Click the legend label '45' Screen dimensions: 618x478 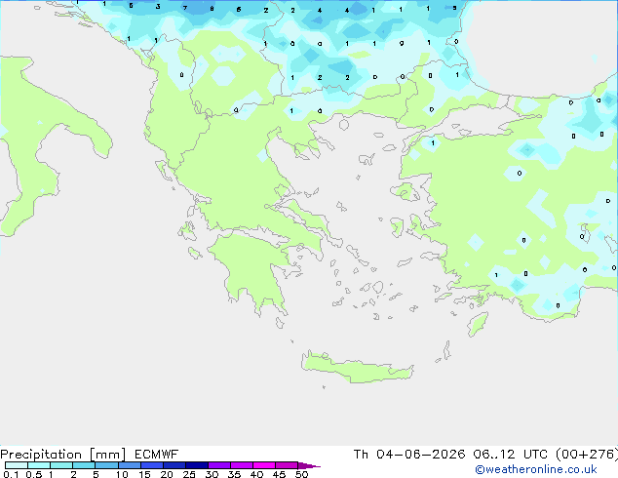[279, 474]
